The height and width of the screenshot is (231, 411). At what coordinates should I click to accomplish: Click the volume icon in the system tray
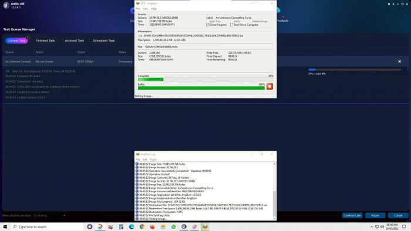[382, 226]
